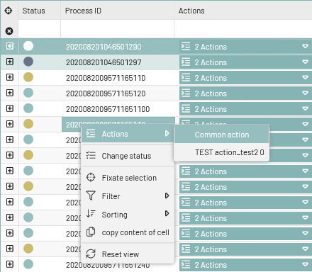This screenshot has height=272, width=312.
Task: Click dark blue status dot of 202008201046501297
Action: (x=28, y=62)
